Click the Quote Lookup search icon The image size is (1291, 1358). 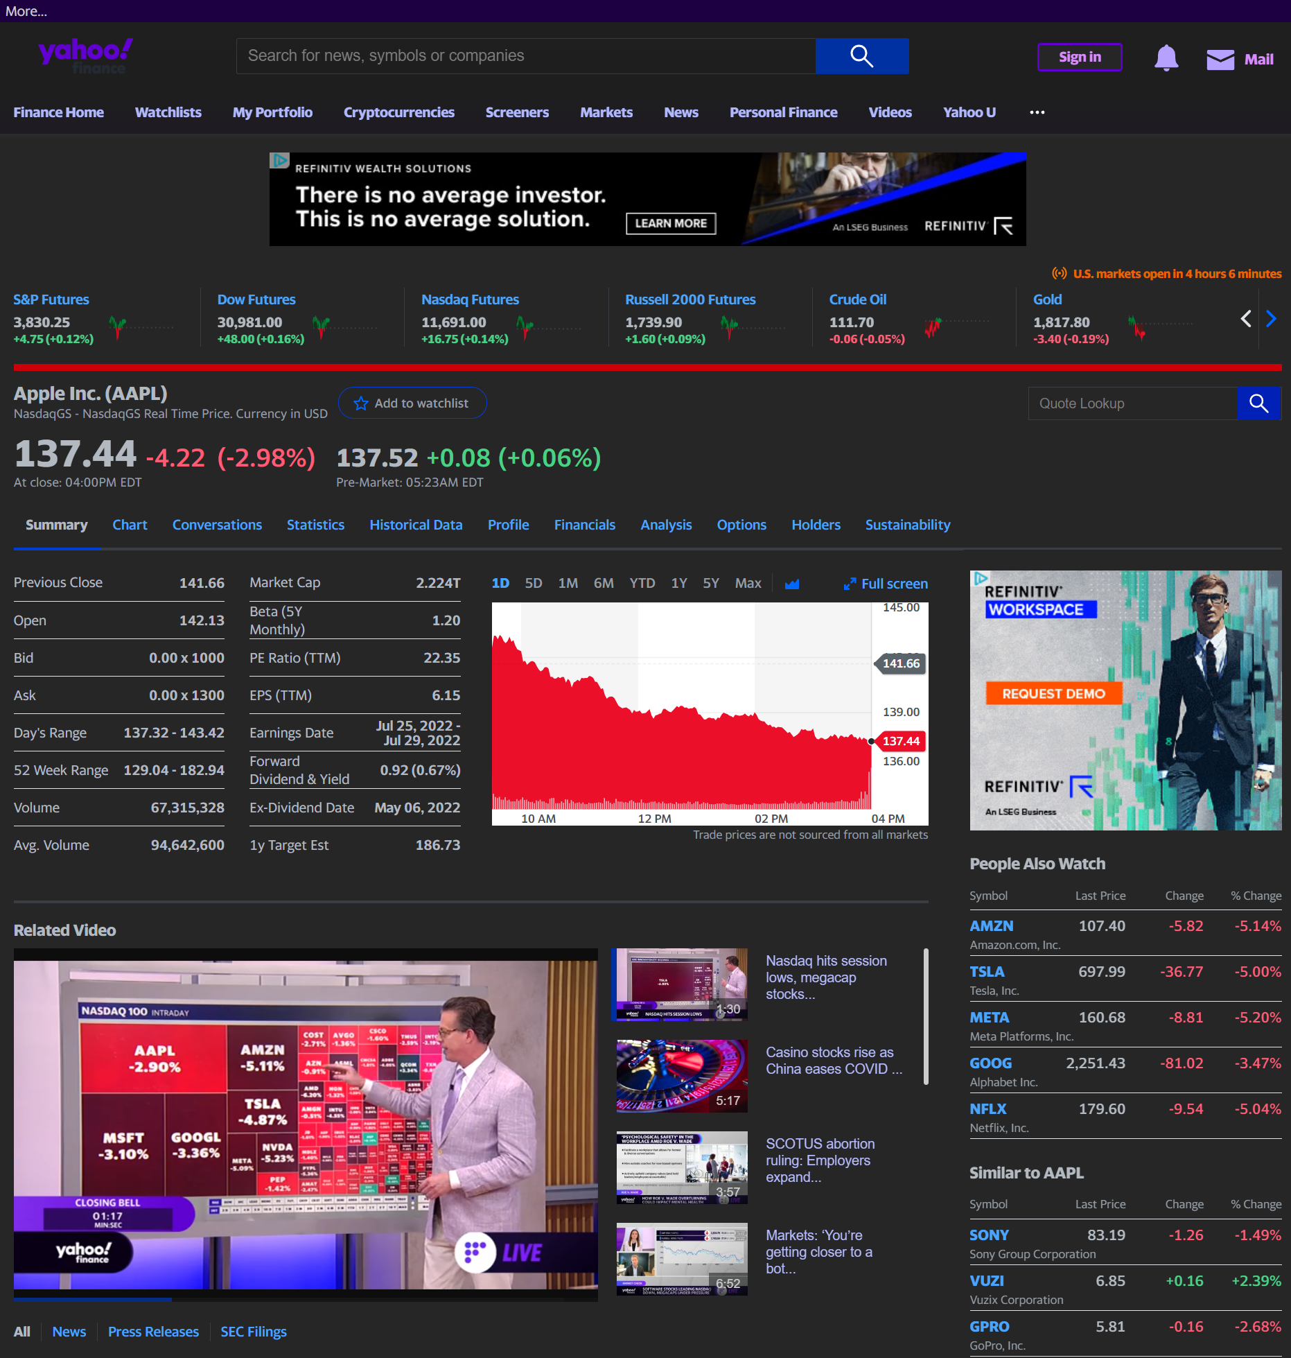1258,403
